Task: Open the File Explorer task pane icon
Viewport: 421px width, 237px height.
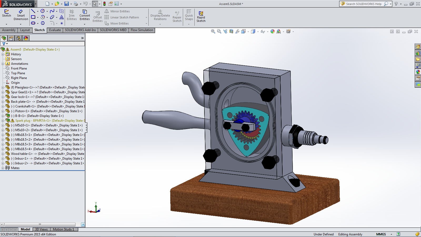Action: point(418,59)
